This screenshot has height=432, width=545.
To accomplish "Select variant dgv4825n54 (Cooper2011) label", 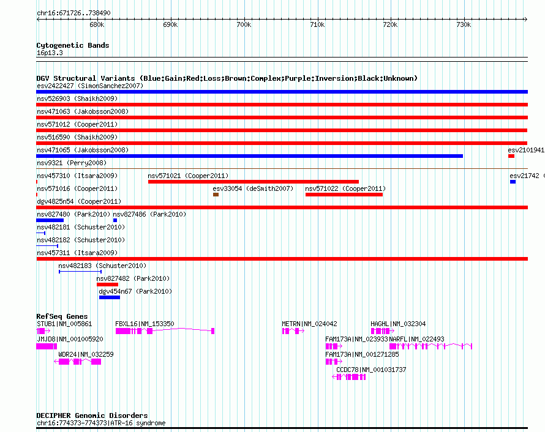I will (79, 201).
